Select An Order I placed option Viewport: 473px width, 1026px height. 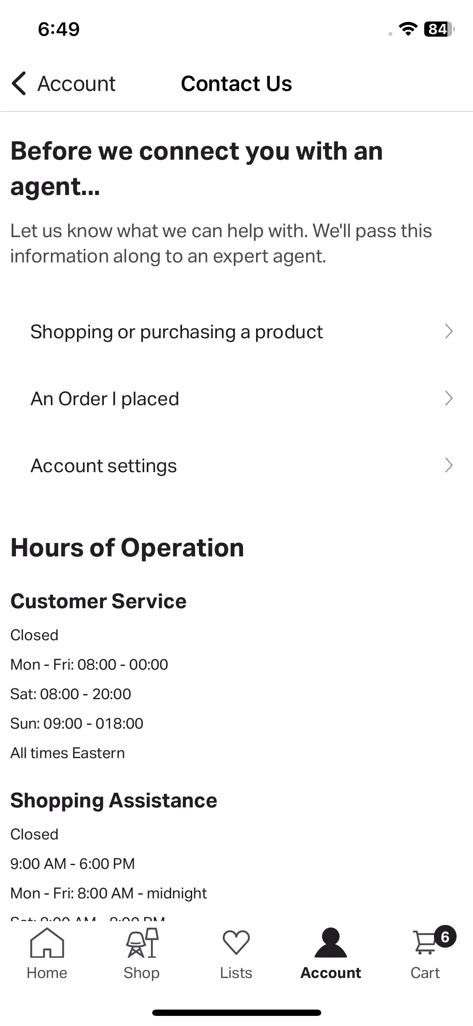coord(236,399)
